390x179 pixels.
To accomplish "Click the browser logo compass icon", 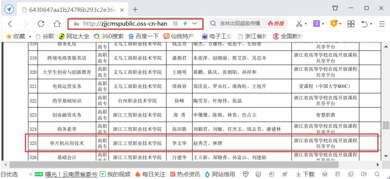I will [9, 10].
